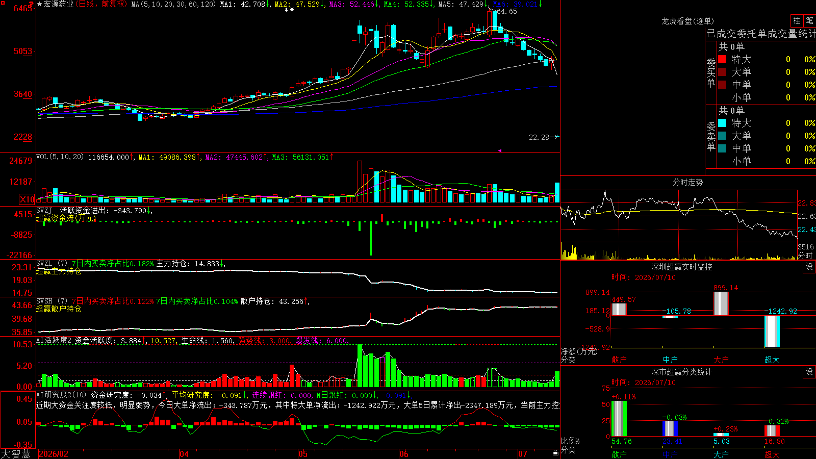
Task: Click the 22.28 current price label
Action: (x=539, y=137)
